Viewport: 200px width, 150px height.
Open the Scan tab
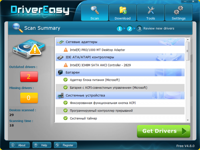(x=95, y=13)
